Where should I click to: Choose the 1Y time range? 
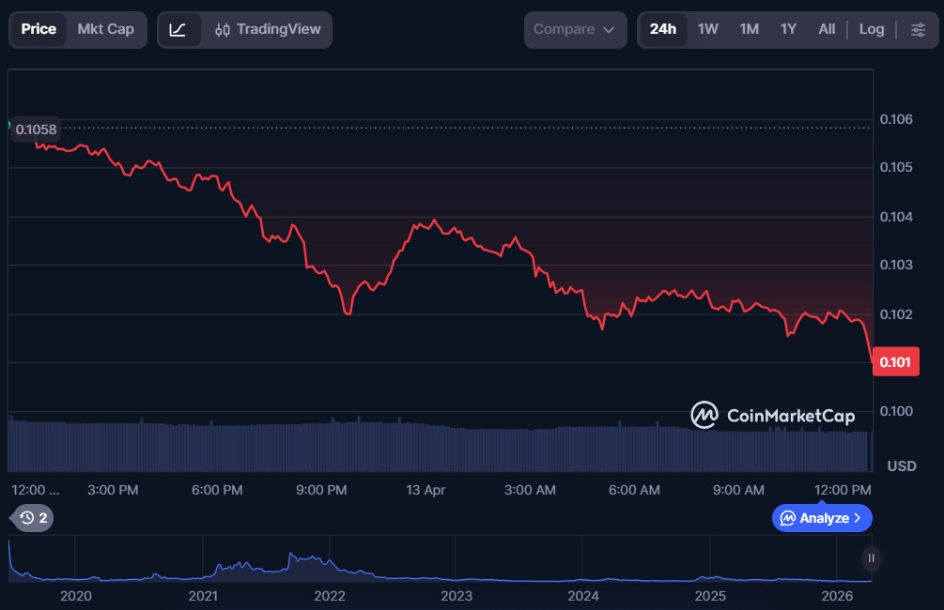click(788, 29)
